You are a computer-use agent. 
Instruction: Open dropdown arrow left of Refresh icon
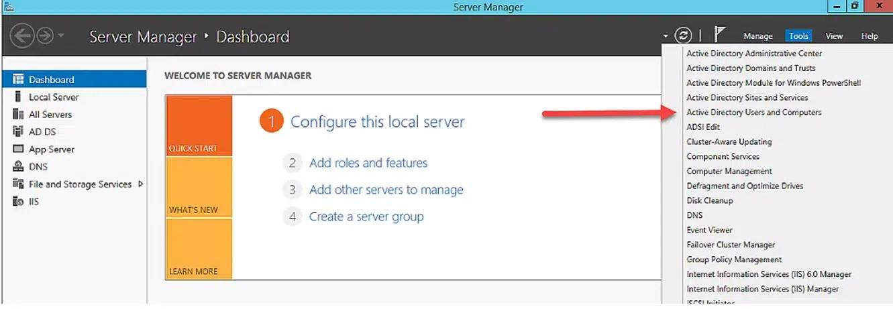click(x=666, y=36)
